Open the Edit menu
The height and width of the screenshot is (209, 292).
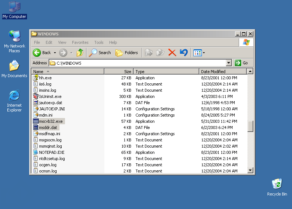click(x=49, y=42)
